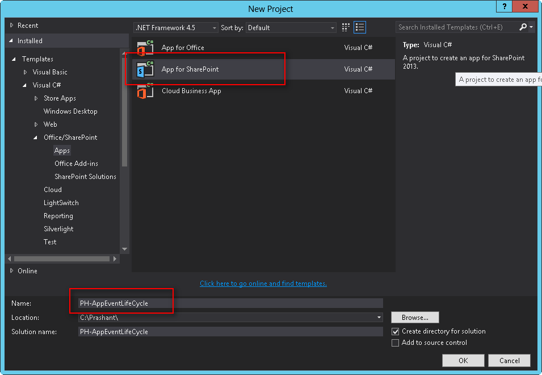Open the dialog Help question mark

coord(505,6)
